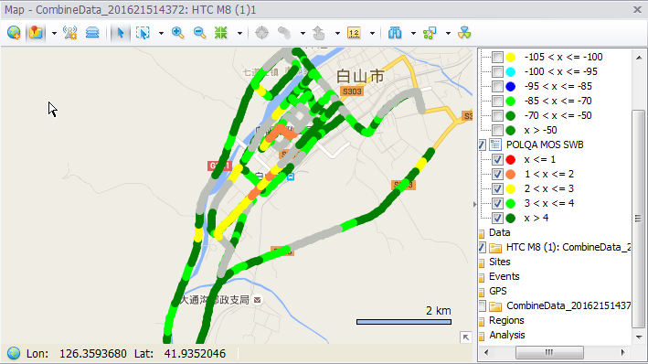Activate the arrow pointer selection tool

[x=121, y=33]
